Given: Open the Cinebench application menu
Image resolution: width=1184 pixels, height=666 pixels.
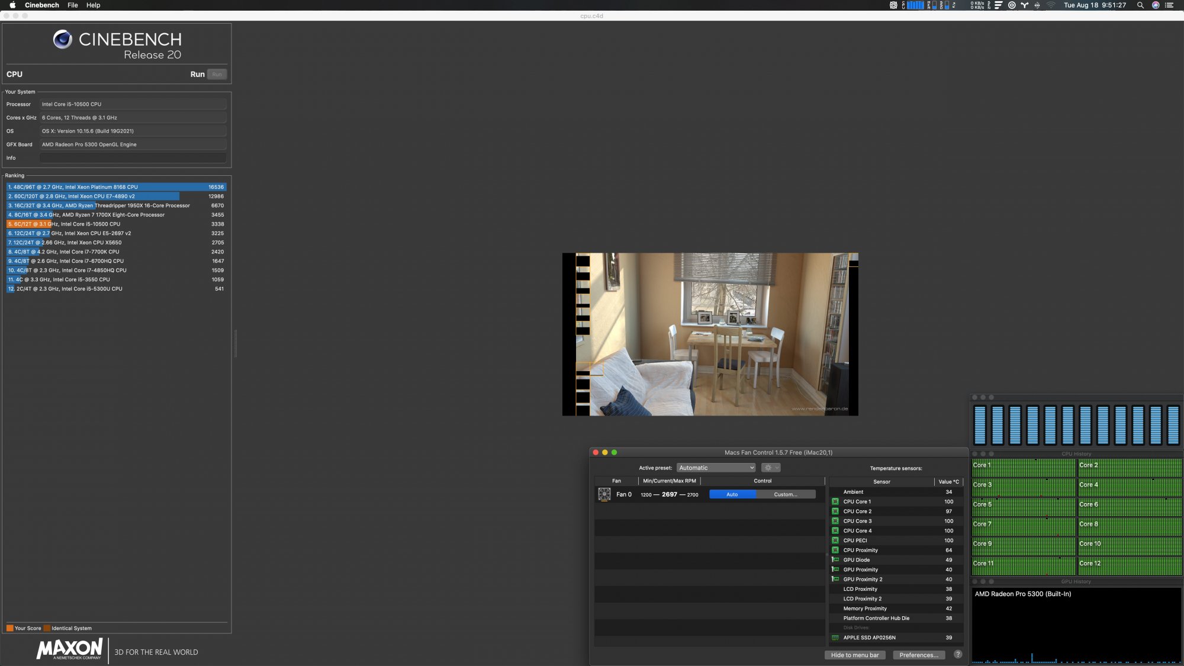Looking at the screenshot, I should coord(41,5).
